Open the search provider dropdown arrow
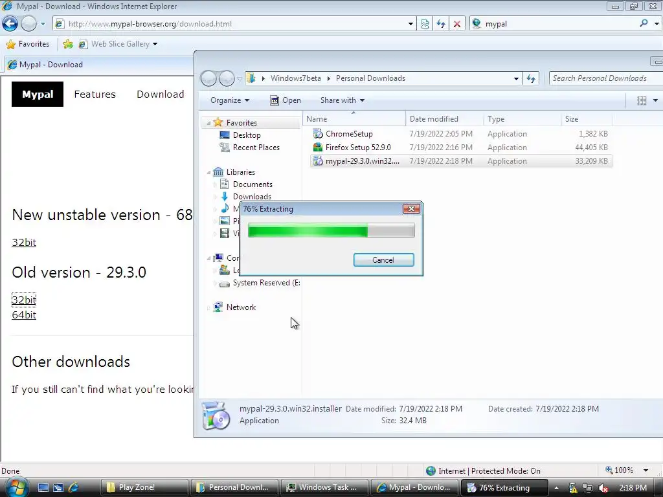This screenshot has height=497, width=663. click(x=657, y=24)
